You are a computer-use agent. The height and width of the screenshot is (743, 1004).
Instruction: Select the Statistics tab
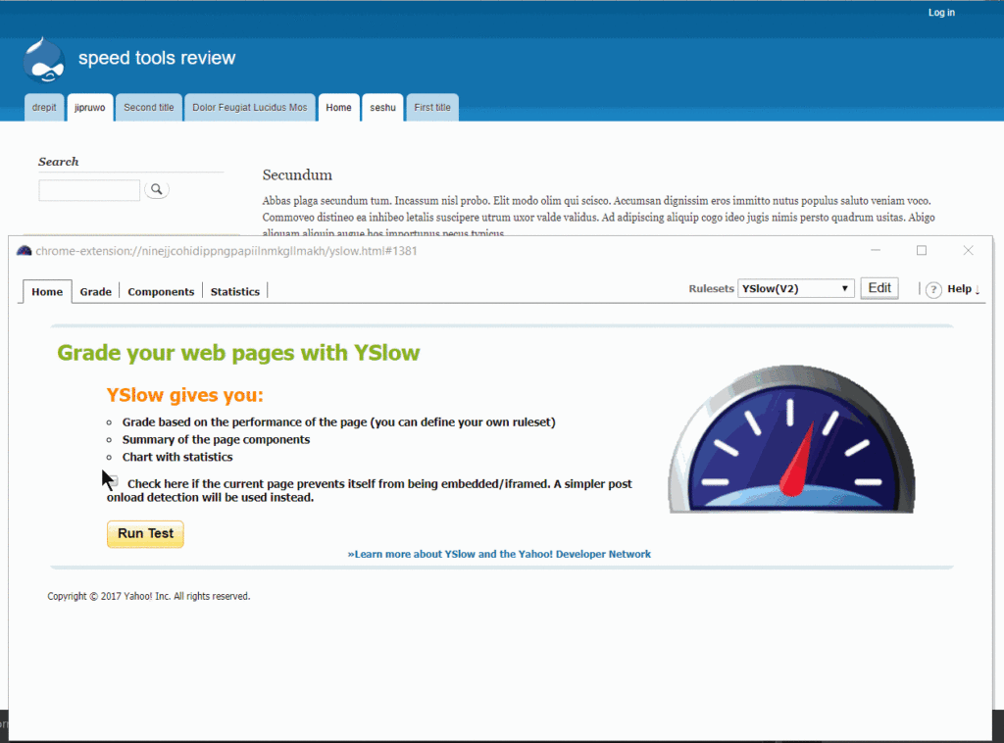pyautogui.click(x=235, y=291)
